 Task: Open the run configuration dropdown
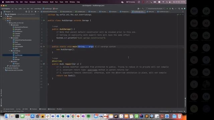coord(155,9)
